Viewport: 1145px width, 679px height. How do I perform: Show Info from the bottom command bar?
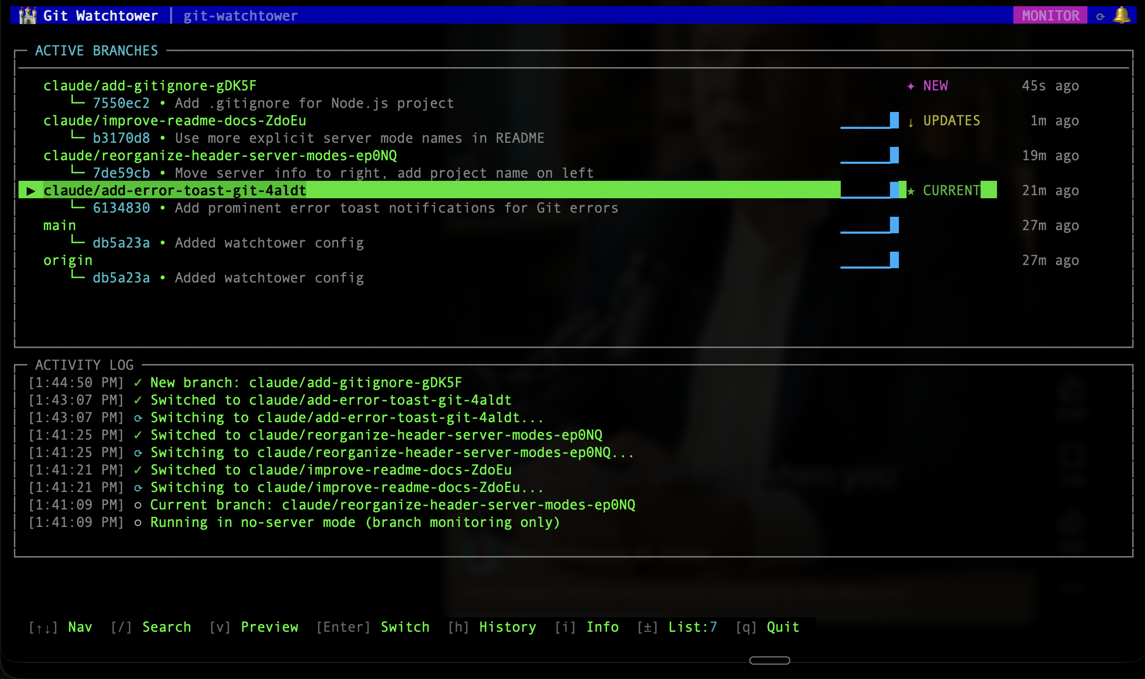(602, 627)
